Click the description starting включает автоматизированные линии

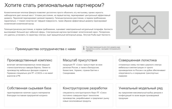[x=30, y=70]
